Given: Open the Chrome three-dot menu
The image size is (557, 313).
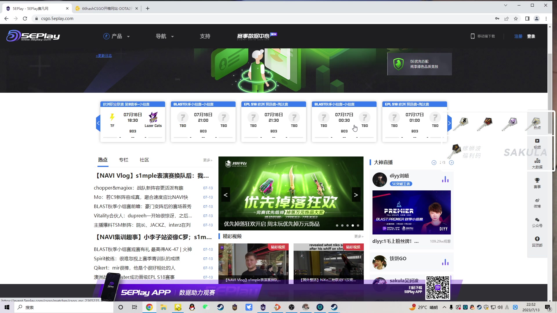Looking at the screenshot, I should (546, 19).
